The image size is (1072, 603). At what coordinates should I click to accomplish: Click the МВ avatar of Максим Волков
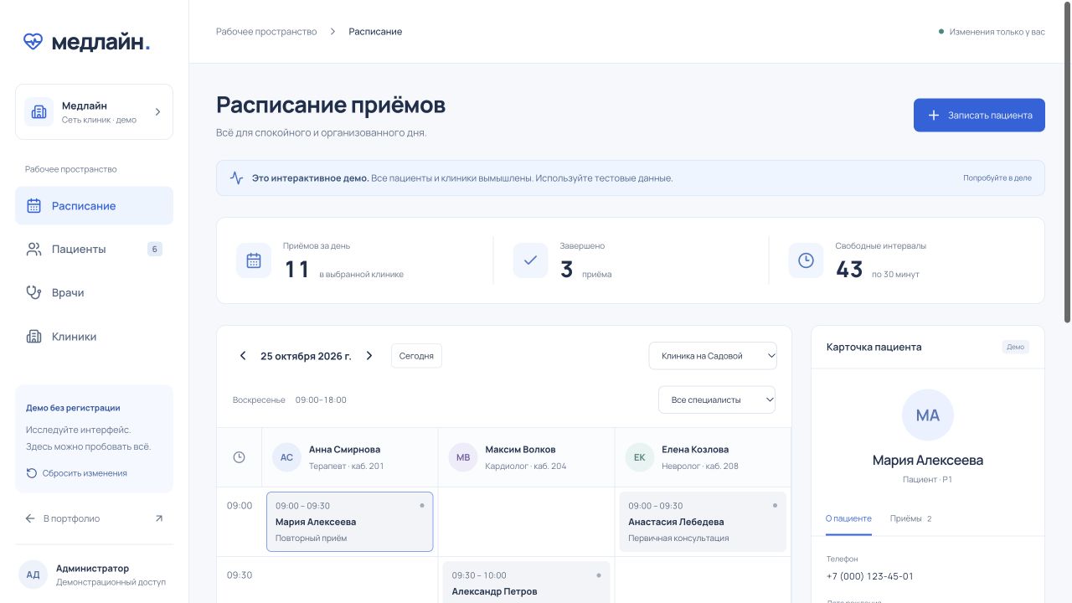(x=462, y=457)
